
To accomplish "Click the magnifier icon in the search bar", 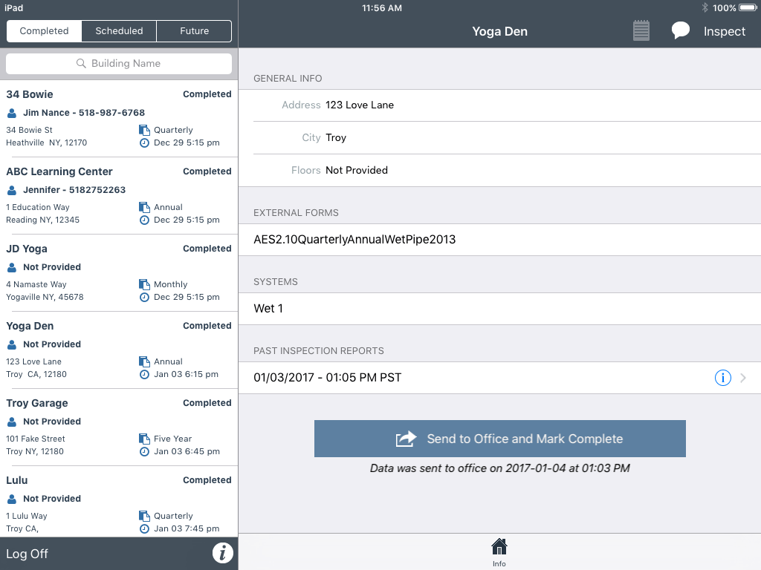I will 82,64.
